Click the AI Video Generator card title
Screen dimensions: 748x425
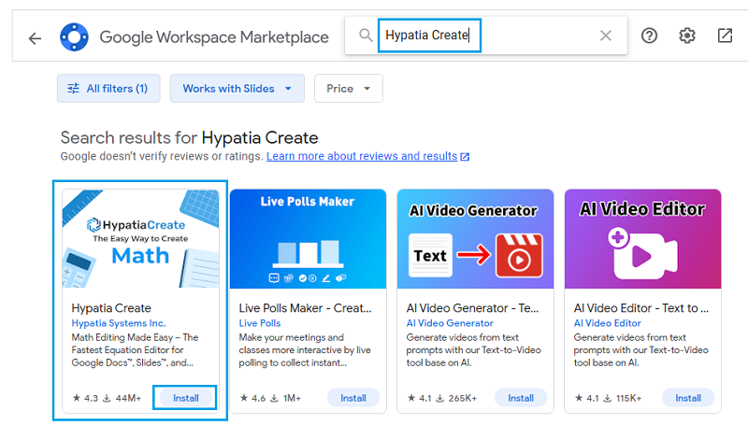point(472,308)
